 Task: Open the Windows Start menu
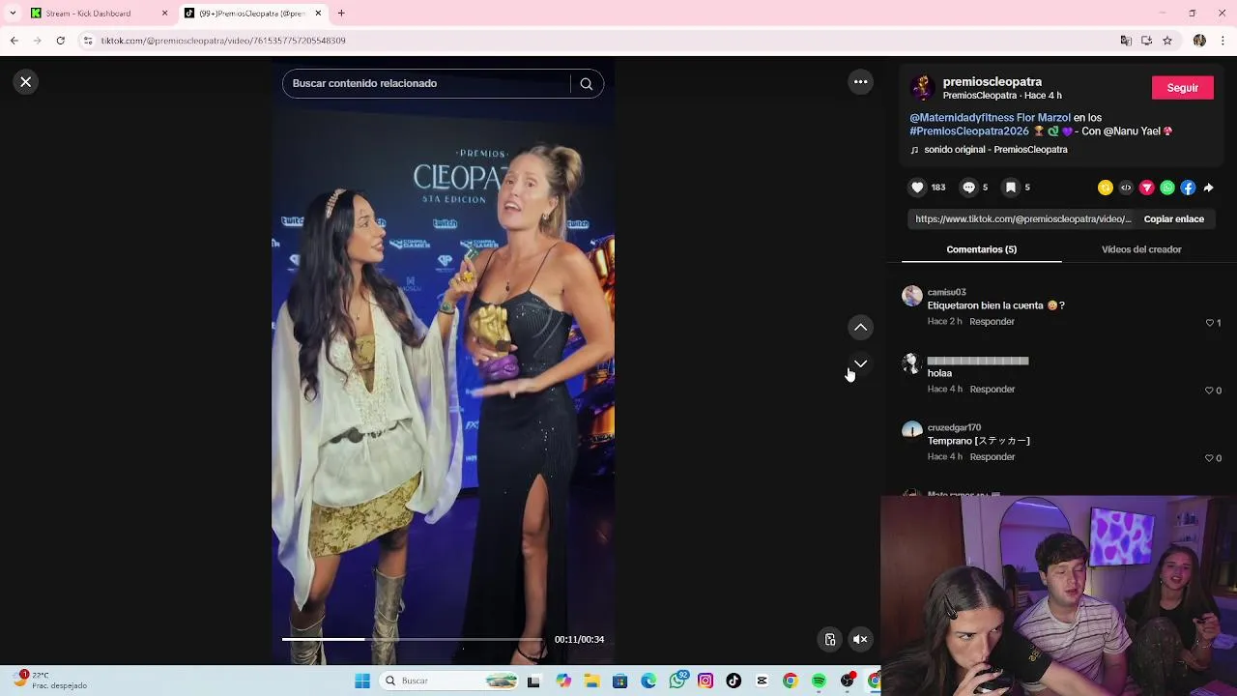pos(362,681)
